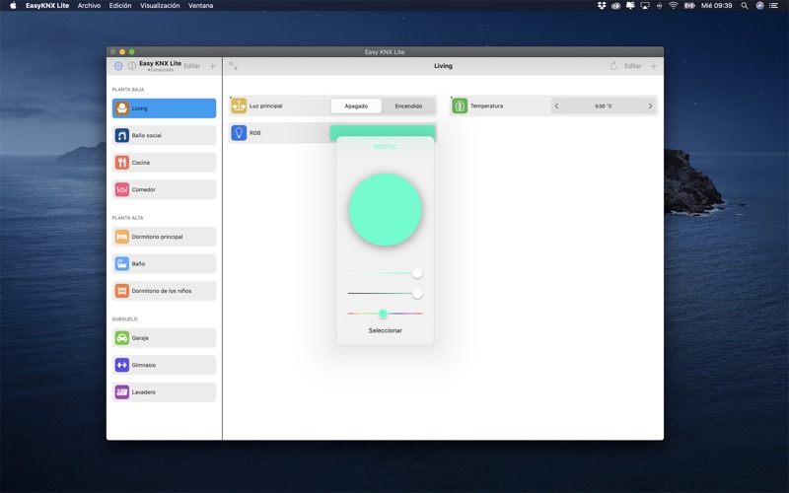Click the Conectado status text
The height and width of the screenshot is (493, 789).
pos(161,70)
